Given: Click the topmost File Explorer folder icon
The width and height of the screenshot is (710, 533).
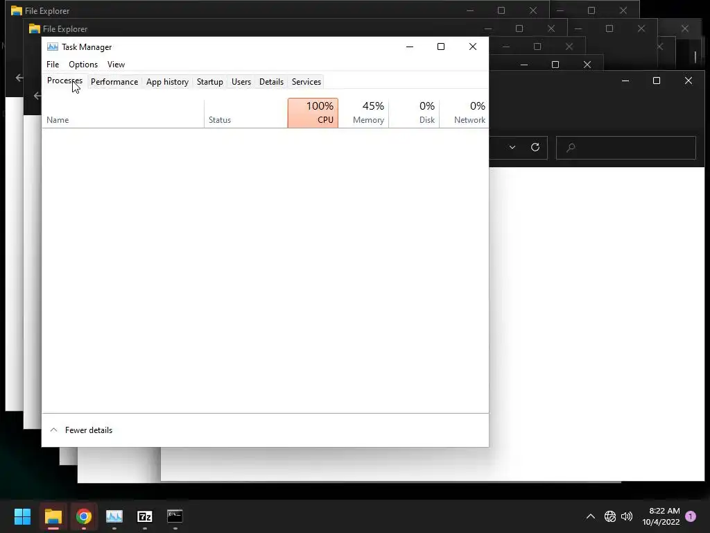Looking at the screenshot, I should (x=17, y=10).
